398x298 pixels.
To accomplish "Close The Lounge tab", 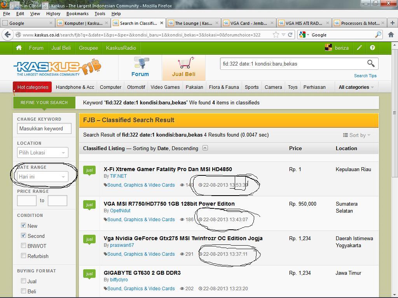I will (x=217, y=23).
